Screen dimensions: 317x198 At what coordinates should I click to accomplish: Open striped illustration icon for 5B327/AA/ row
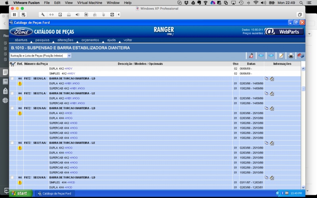pos(272,143)
